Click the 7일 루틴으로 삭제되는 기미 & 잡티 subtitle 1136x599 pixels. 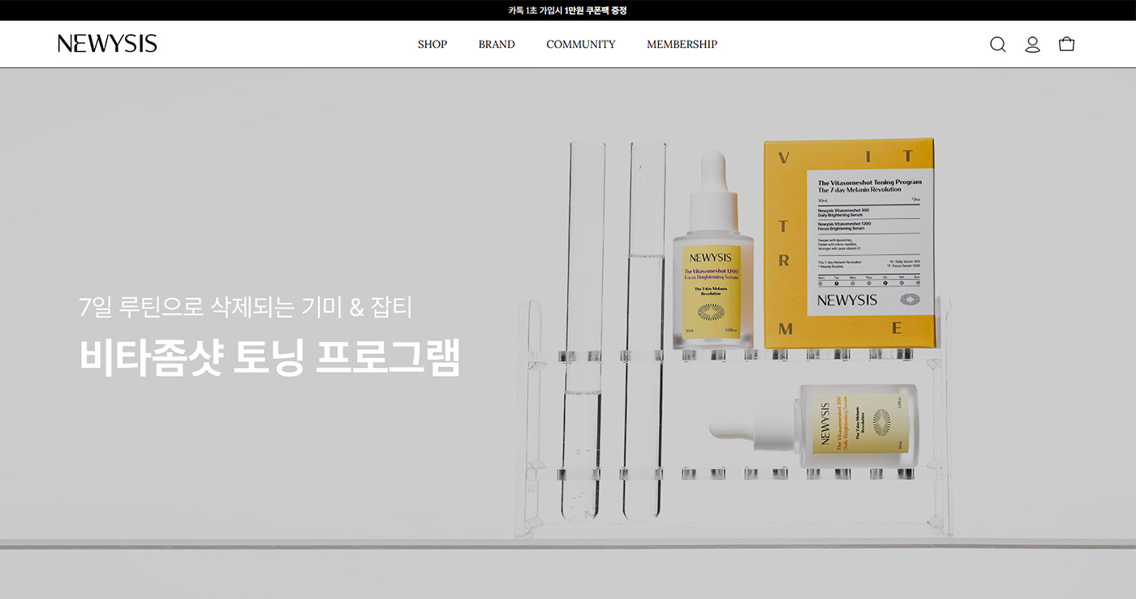(x=246, y=307)
